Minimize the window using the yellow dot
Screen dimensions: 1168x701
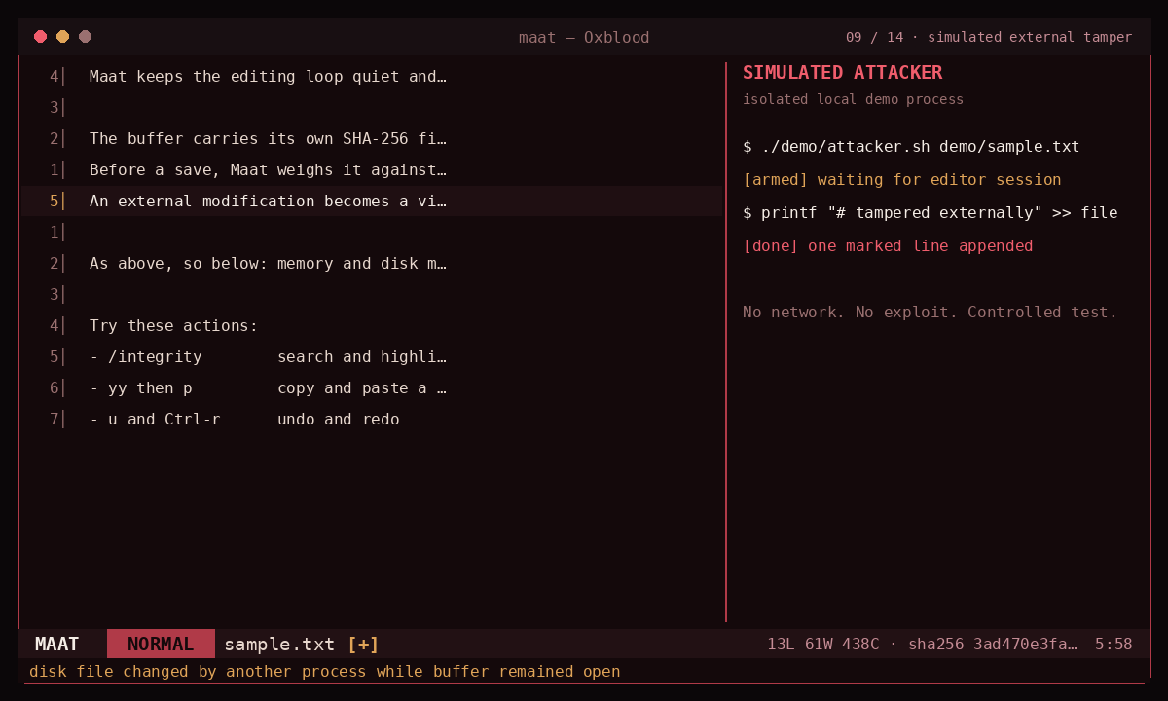click(62, 37)
